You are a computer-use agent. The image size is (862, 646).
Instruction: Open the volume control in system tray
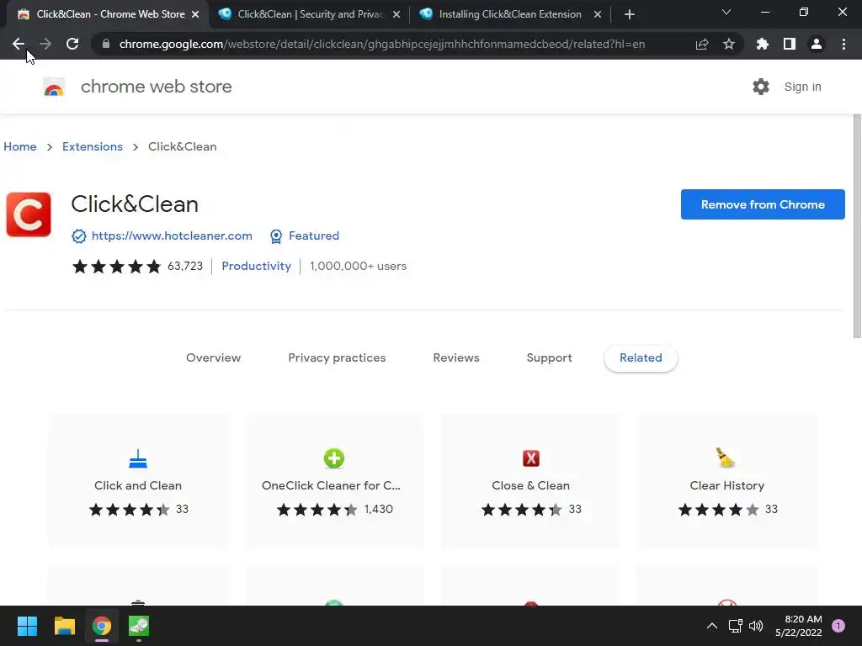pyautogui.click(x=756, y=626)
